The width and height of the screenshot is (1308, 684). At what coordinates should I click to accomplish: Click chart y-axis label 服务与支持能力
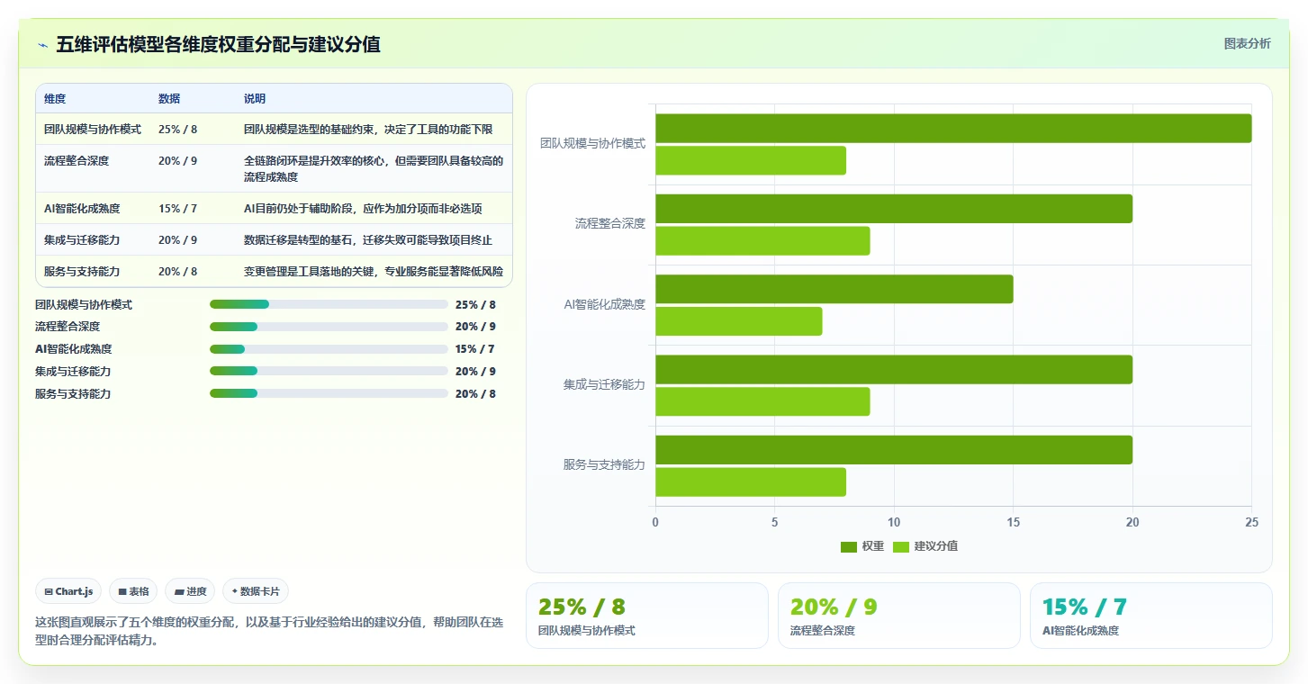point(605,464)
